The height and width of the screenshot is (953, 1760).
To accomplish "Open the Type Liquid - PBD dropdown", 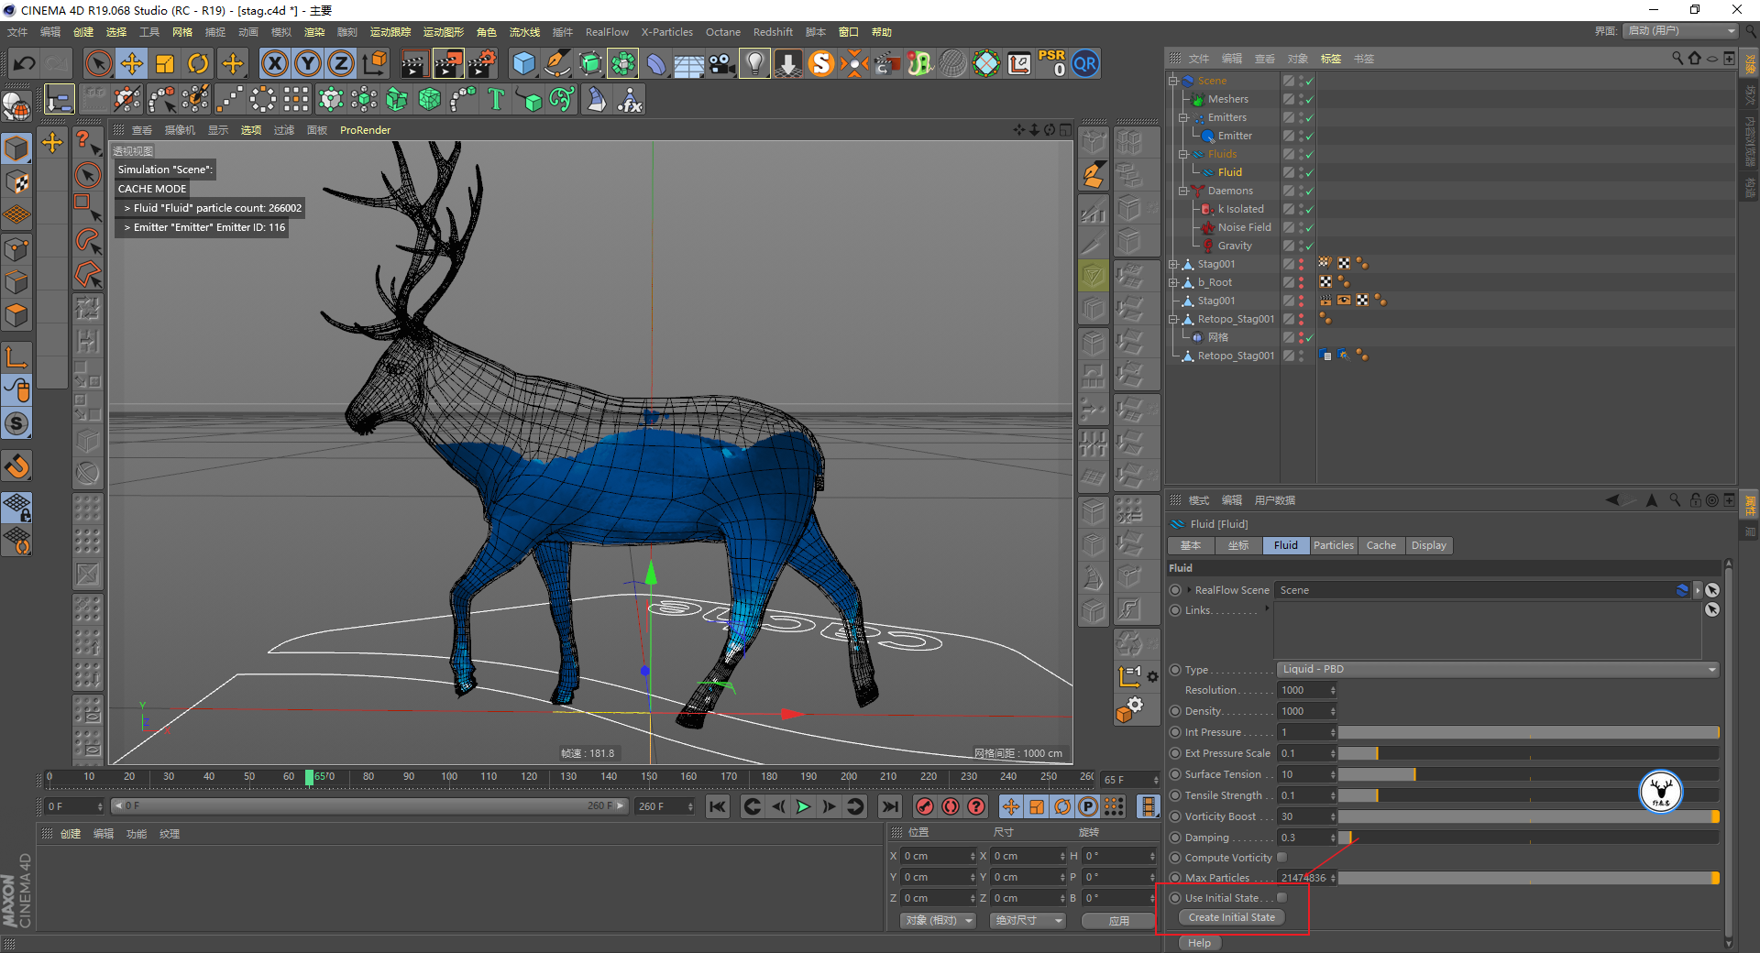I will [1498, 669].
